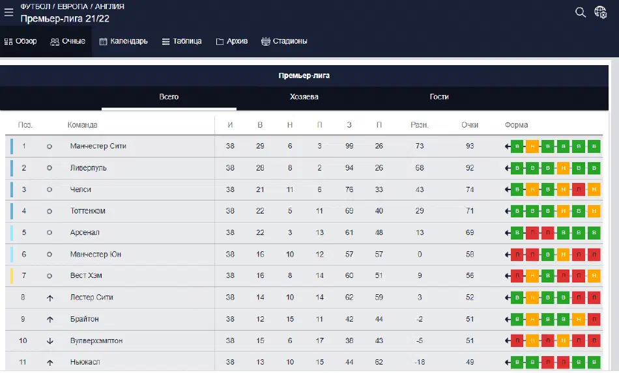The height and width of the screenshot is (373, 619).
Task: Select the Всего standings tab
Action: coord(169,97)
